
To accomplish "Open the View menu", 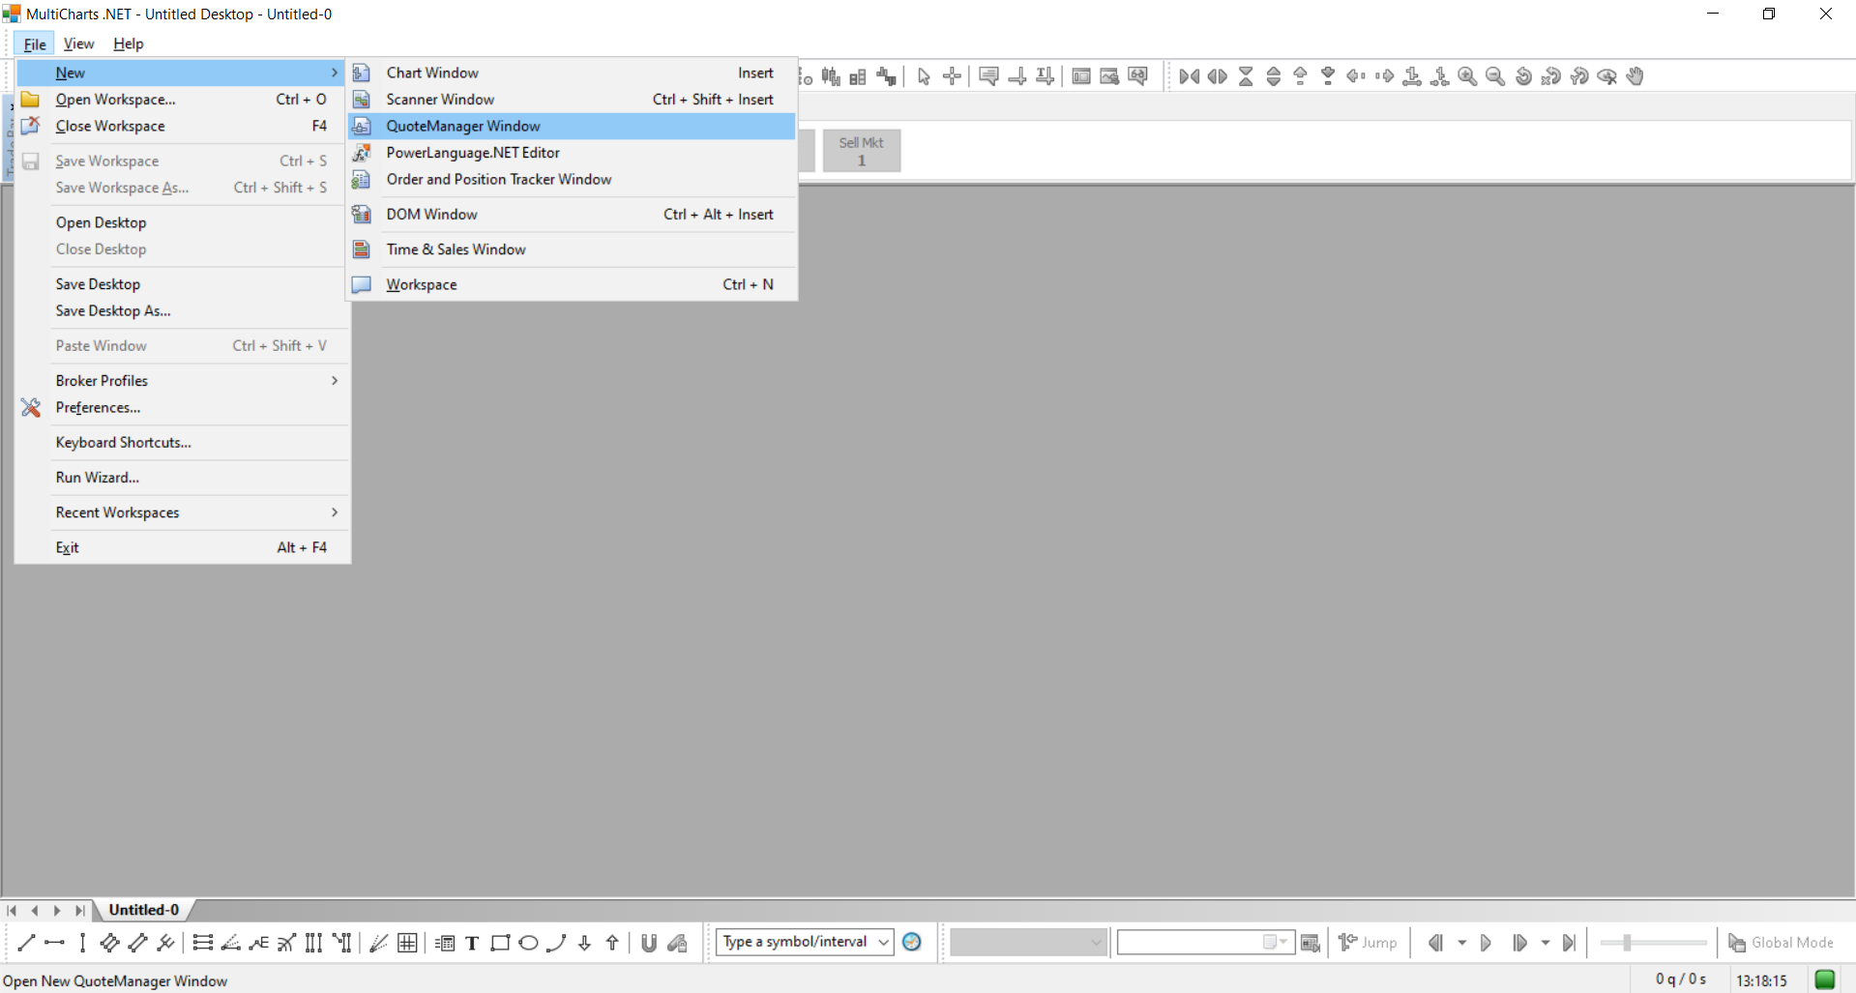I will pos(78,44).
